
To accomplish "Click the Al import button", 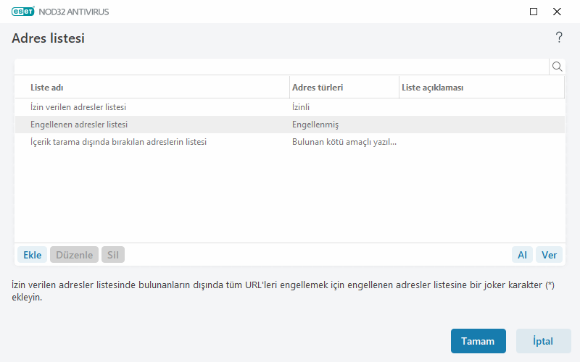I will tap(522, 255).
